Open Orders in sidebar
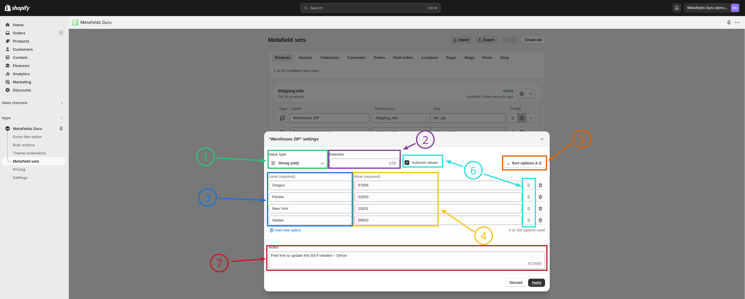The width and height of the screenshot is (745, 299). click(x=19, y=33)
